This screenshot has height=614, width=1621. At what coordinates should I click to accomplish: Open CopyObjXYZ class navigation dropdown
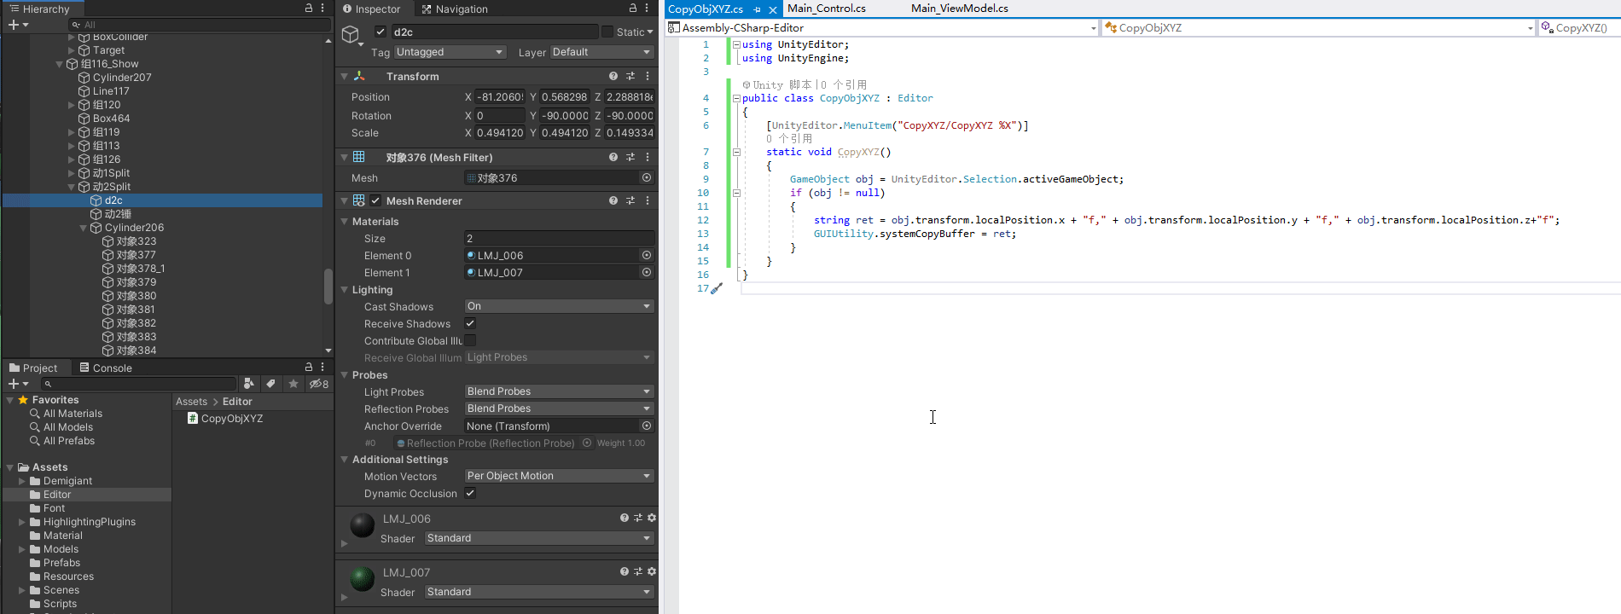1319,28
